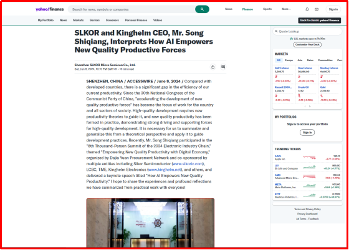Show next markets page arrow
Screen dimensions: 349x250
[310, 107]
